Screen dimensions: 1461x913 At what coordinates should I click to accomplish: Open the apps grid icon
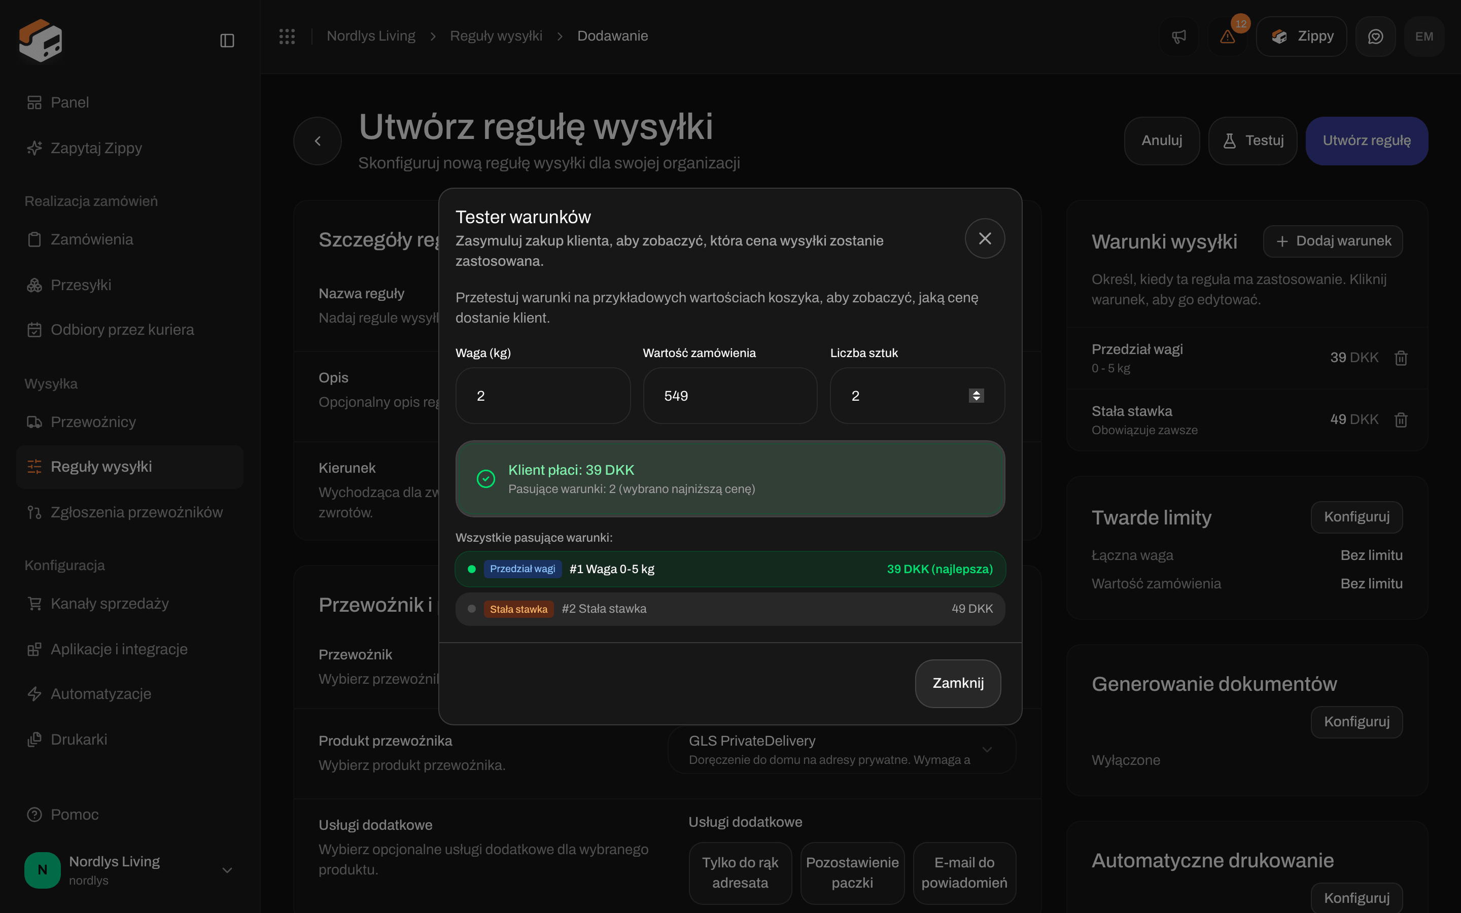coord(287,36)
